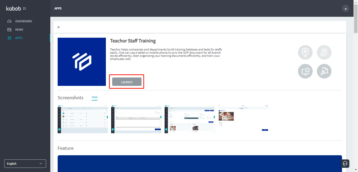Click the document settings round icon
The width and height of the screenshot is (358, 172).
tap(324, 52)
